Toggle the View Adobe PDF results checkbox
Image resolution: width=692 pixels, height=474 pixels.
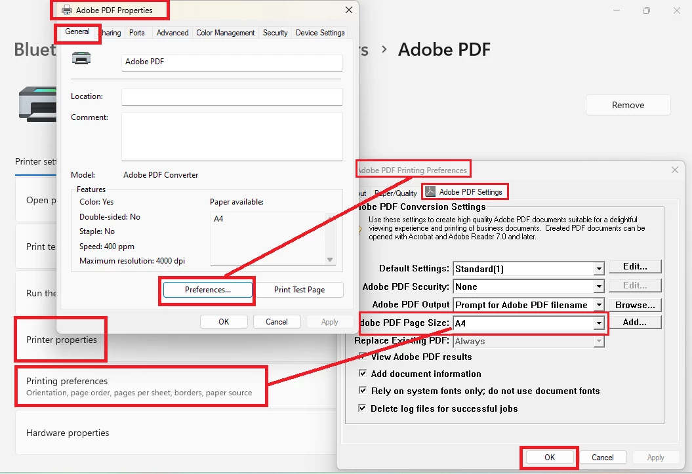362,356
